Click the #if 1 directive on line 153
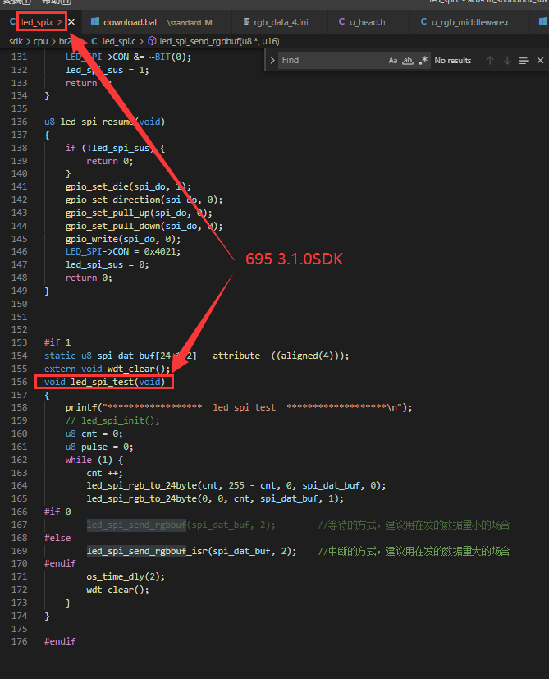This screenshot has width=549, height=679. pos(57,342)
